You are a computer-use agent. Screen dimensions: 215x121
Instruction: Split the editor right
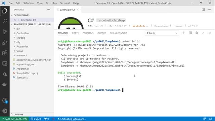(203, 9)
